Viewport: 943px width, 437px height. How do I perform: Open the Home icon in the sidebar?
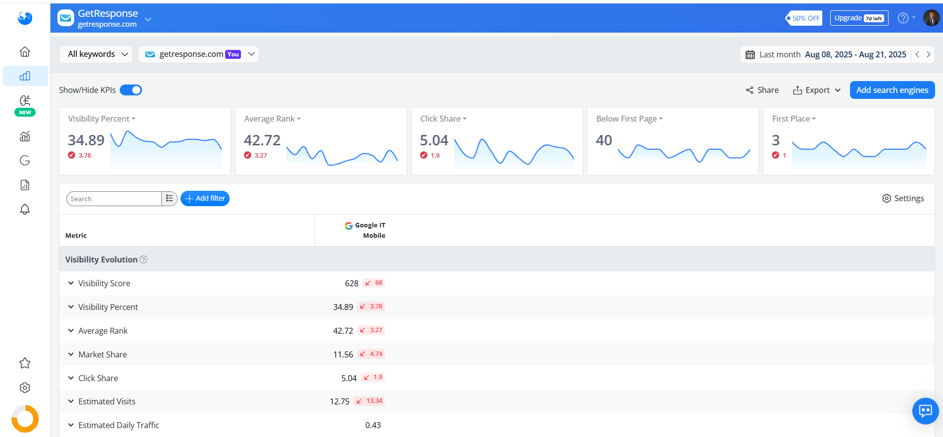click(25, 51)
